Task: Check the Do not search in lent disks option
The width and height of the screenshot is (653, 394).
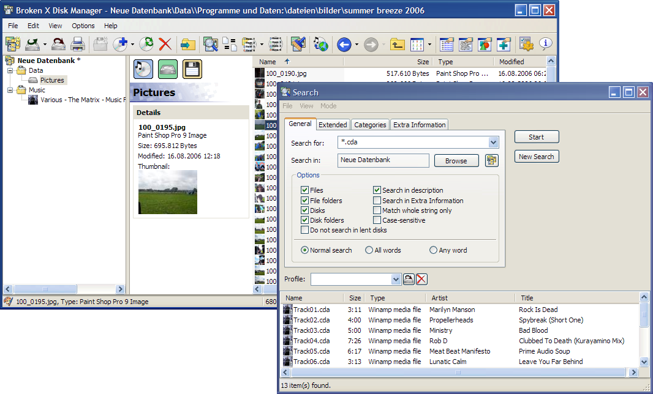Action: coord(304,229)
